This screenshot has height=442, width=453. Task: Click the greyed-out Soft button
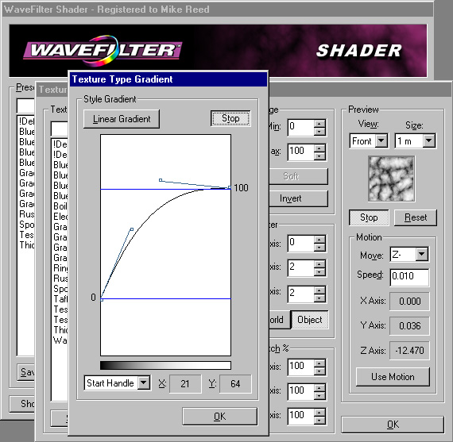298,176
